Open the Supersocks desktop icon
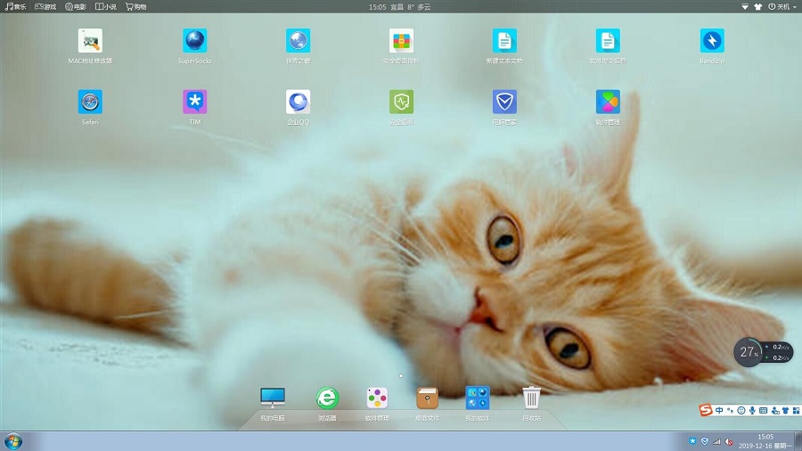 [194, 41]
